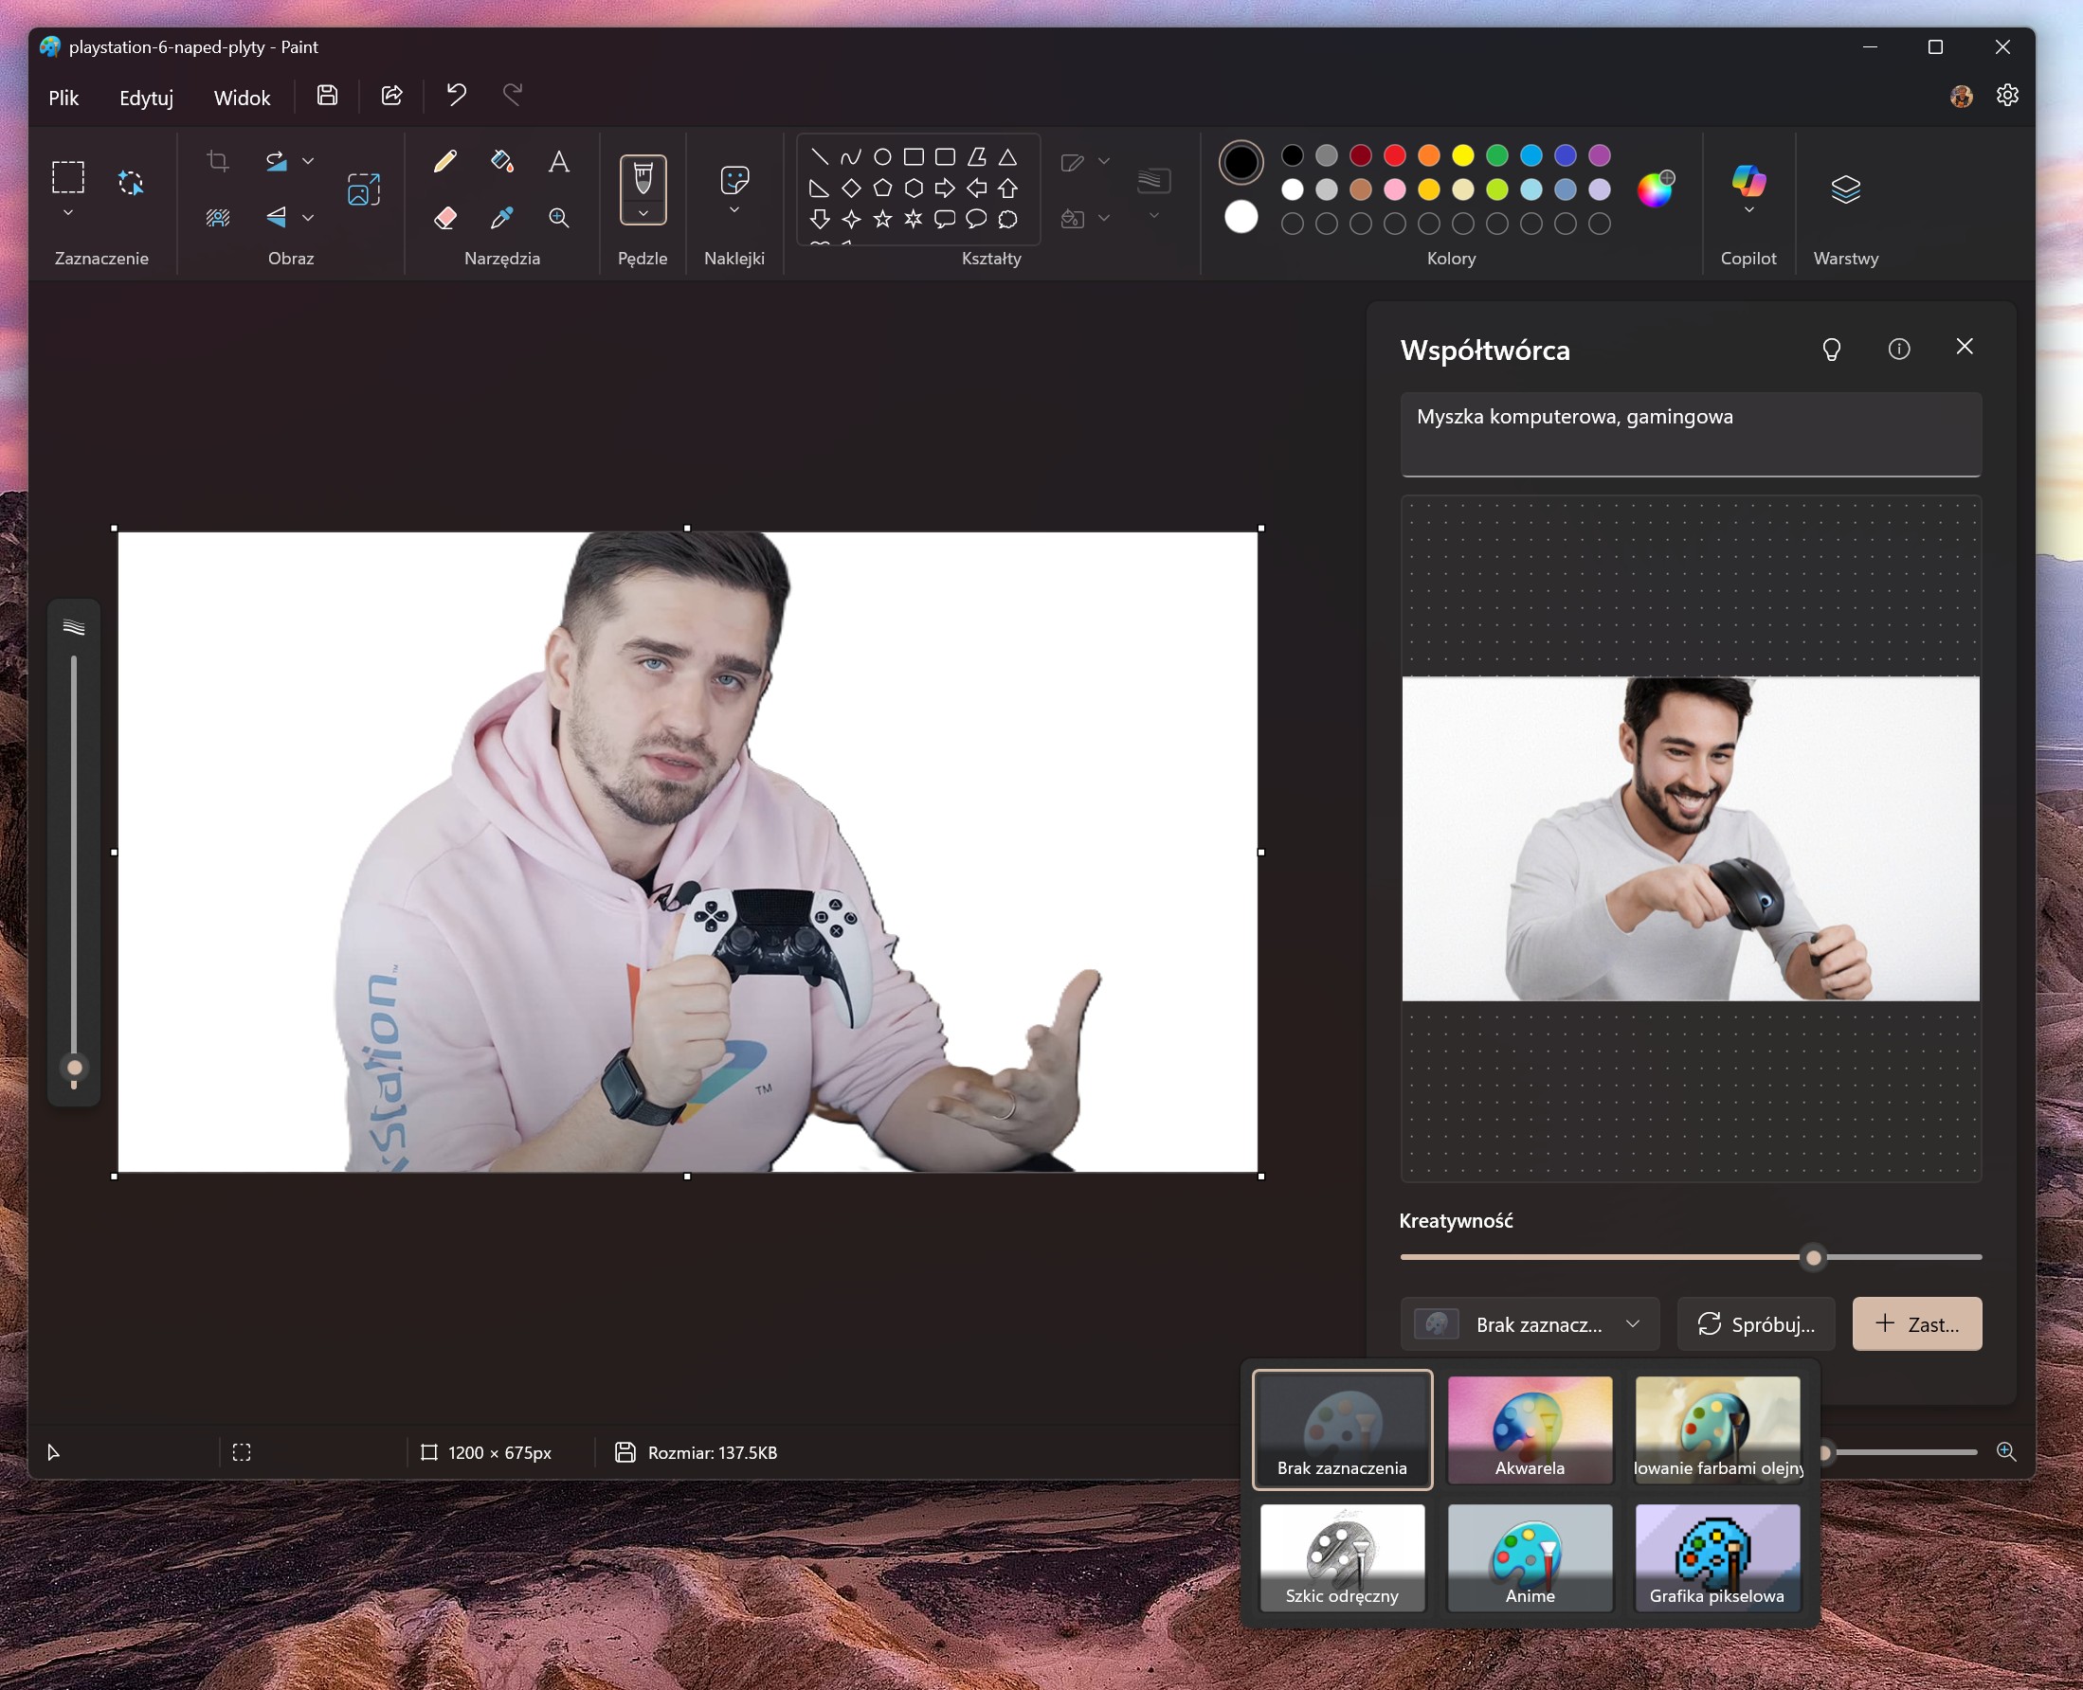
Task: Pick the green color swatch
Action: 1496,155
